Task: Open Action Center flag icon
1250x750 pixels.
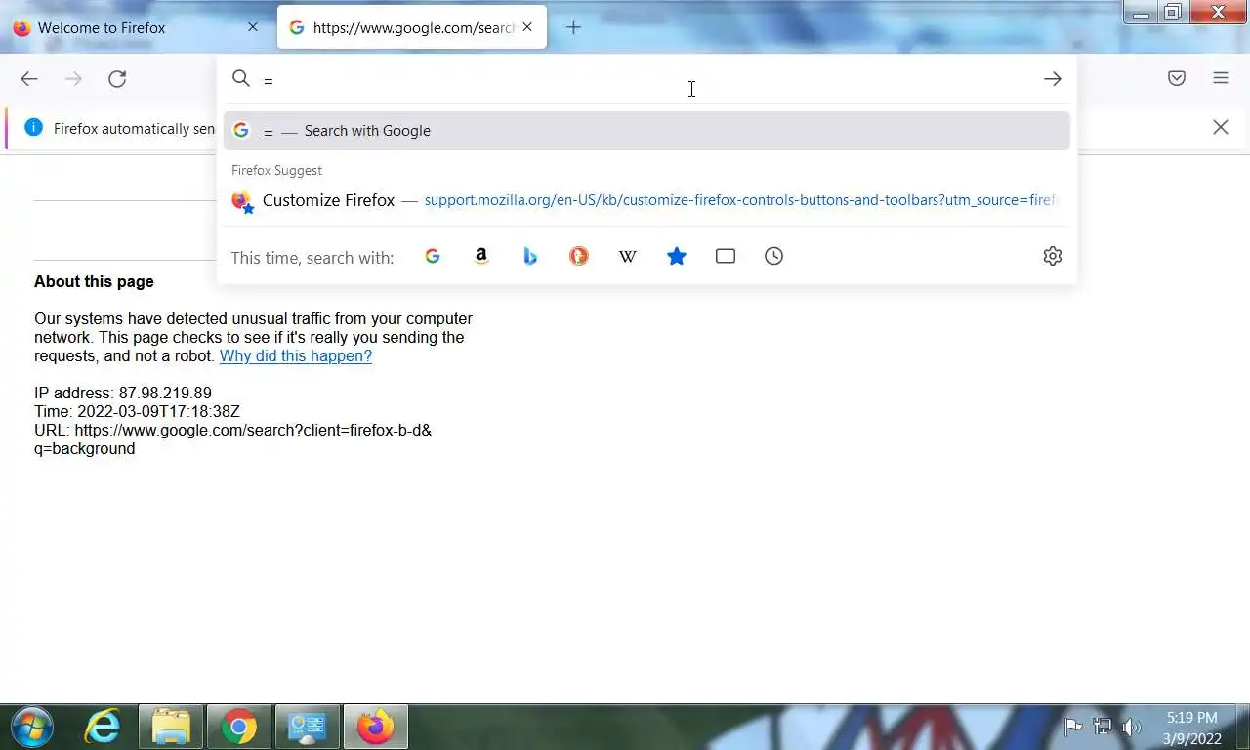Action: (x=1072, y=727)
